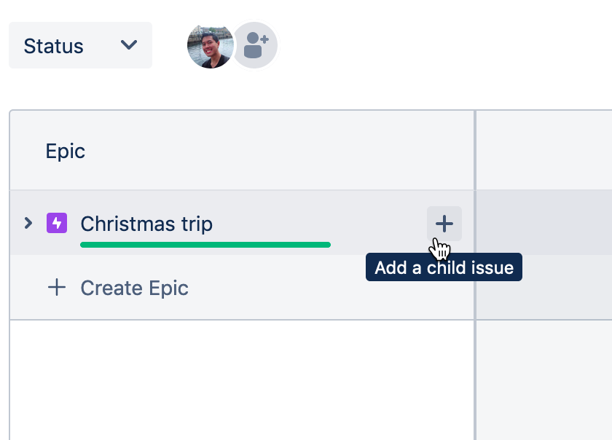The width and height of the screenshot is (612, 440).
Task: Click the timeline header right of Epic column
Action: pos(544,151)
